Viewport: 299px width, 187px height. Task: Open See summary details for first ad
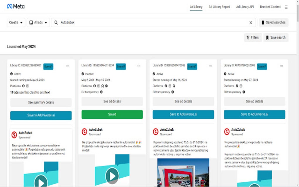[x=41, y=102]
